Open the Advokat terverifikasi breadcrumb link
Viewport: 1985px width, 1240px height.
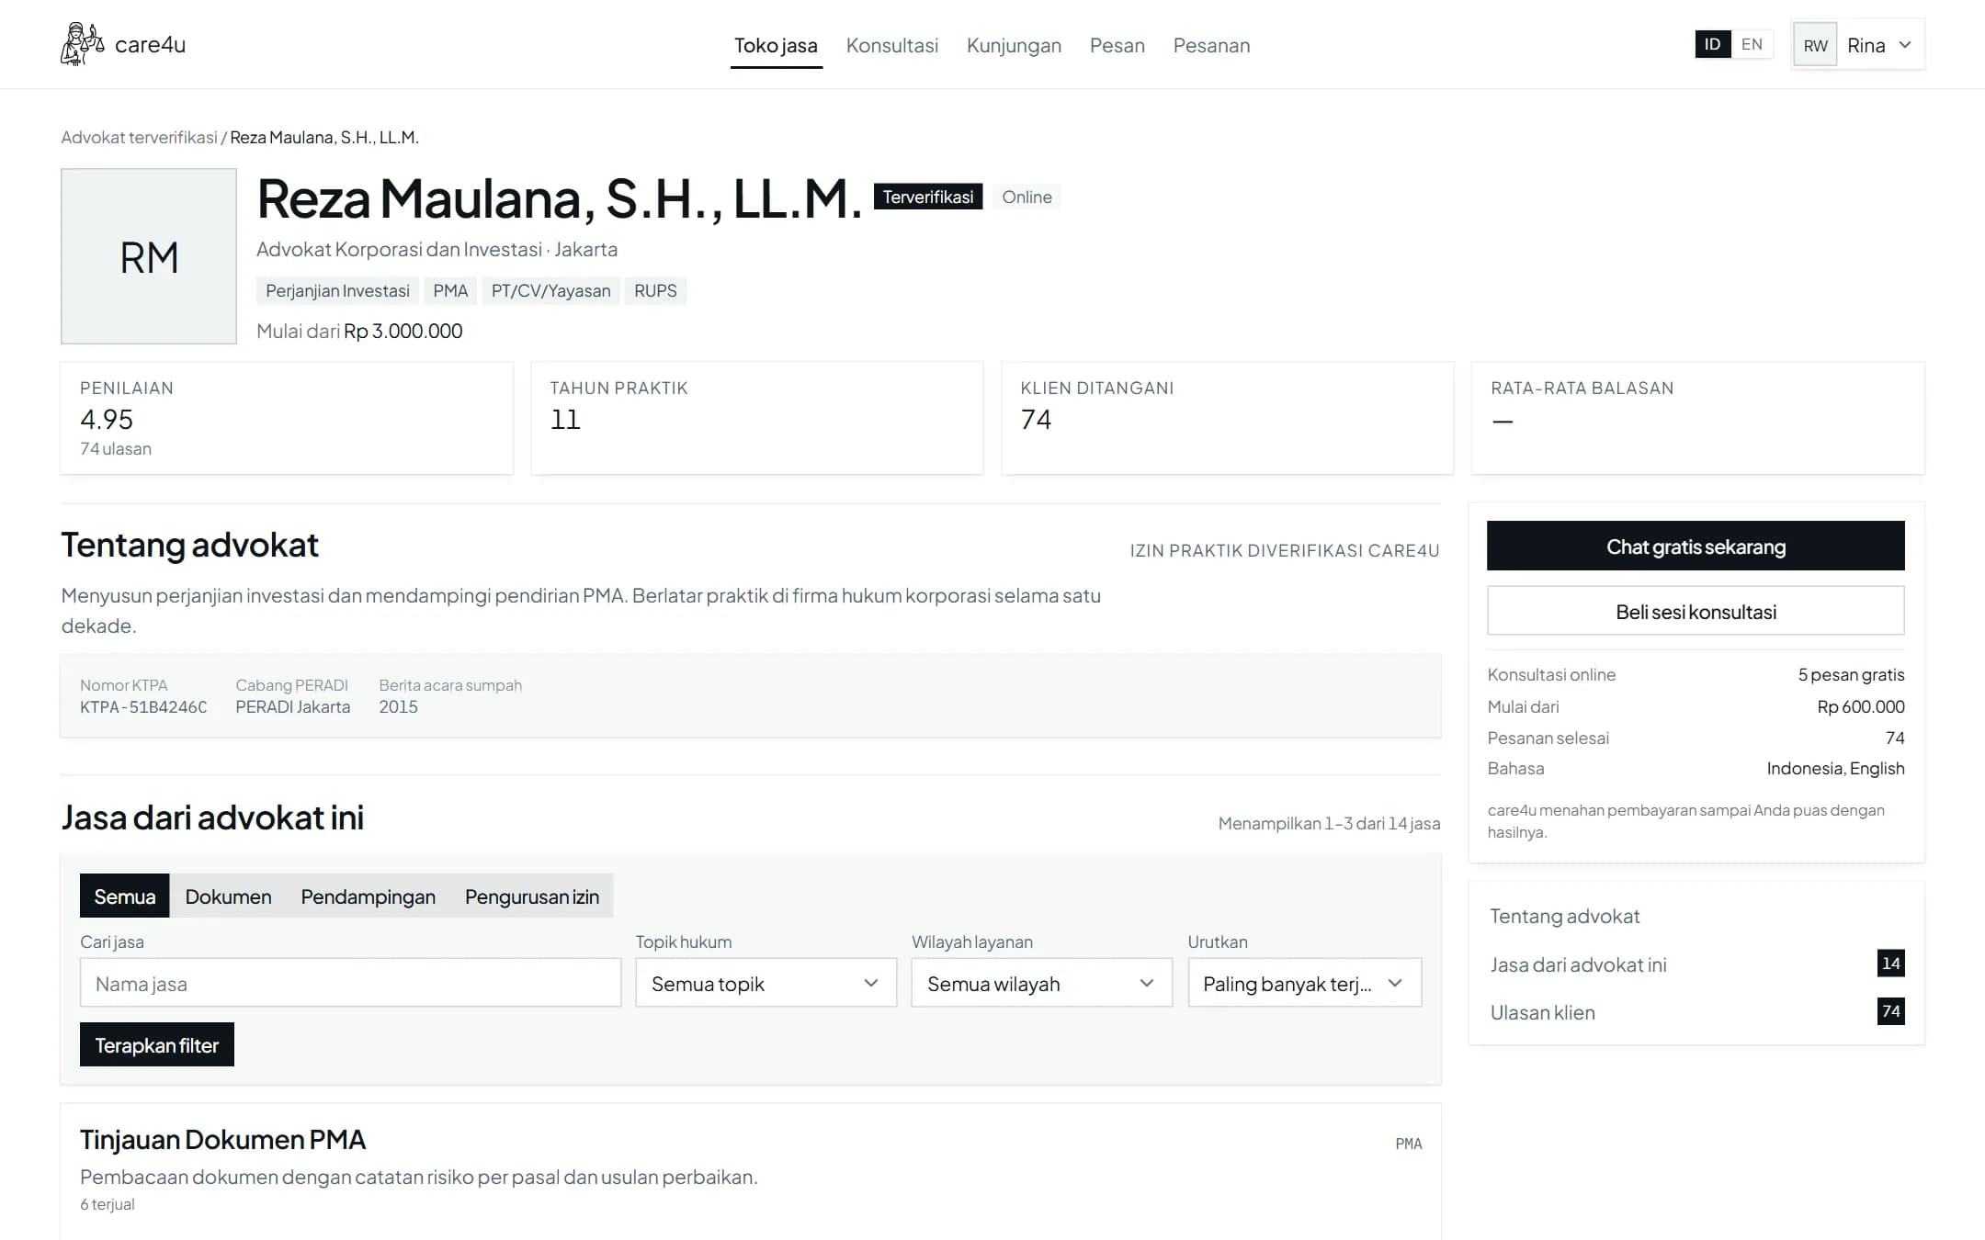tap(139, 137)
